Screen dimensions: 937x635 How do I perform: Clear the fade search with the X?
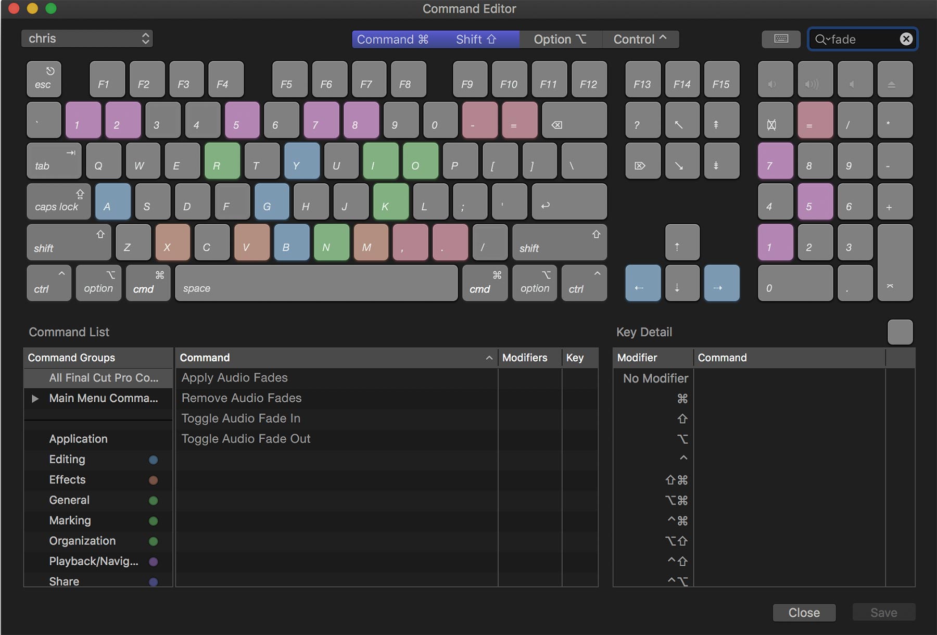pos(906,39)
